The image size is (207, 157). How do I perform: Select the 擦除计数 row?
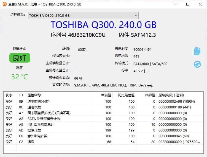click(104, 130)
